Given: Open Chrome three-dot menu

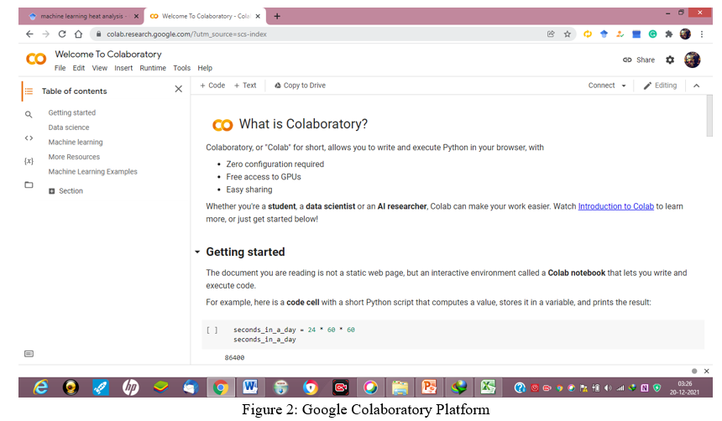Looking at the screenshot, I should pos(702,34).
